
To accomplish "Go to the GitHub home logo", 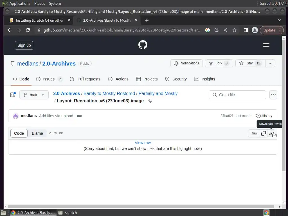I will [143, 45].
